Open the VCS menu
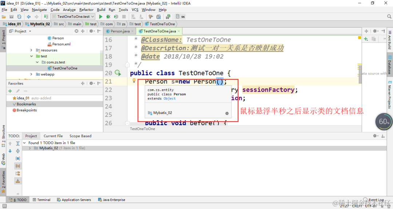The height and width of the screenshot is (209, 393). [x=135, y=9]
